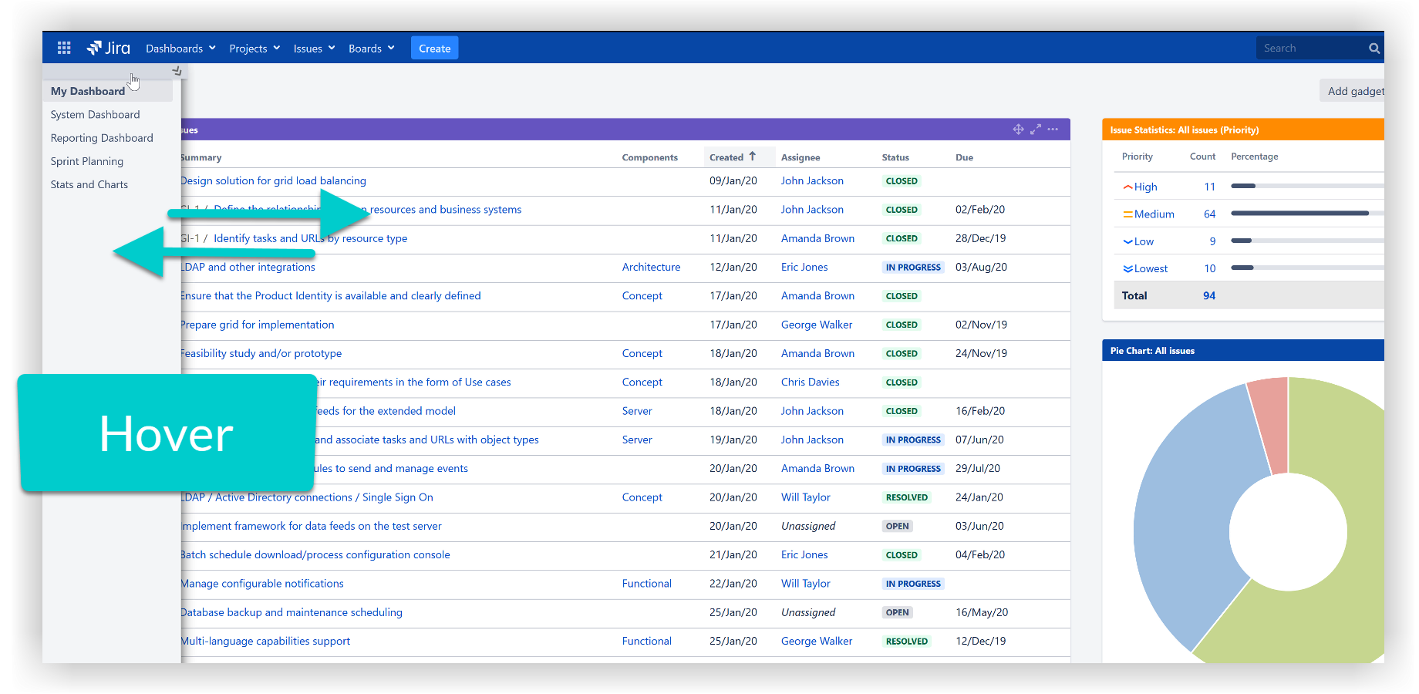
Task: Click the Created column sort arrow
Action: [753, 157]
